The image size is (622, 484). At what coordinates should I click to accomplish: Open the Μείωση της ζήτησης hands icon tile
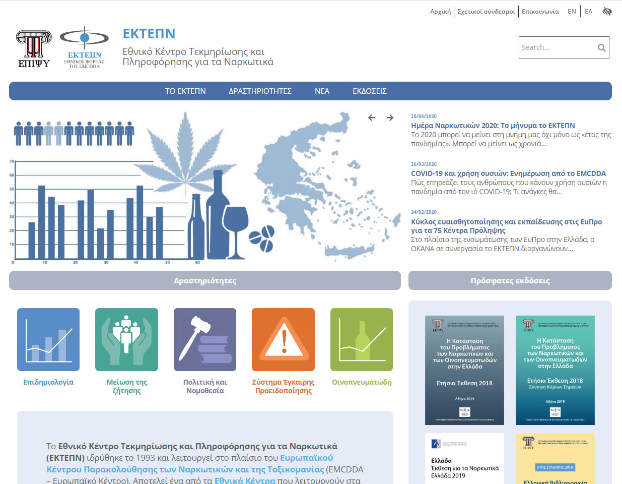(126, 339)
